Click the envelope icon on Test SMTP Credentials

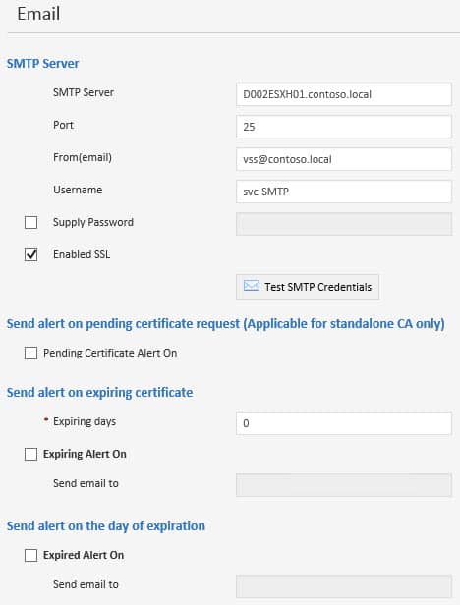click(x=252, y=286)
